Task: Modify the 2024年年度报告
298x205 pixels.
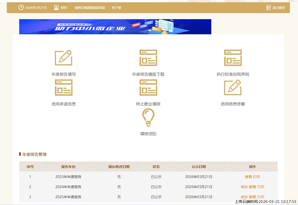Action: click(x=244, y=187)
